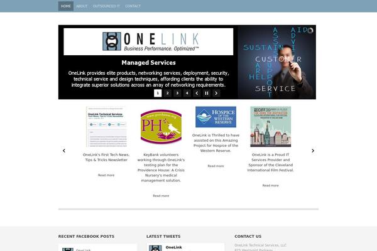The width and height of the screenshot is (377, 251).
Task: Click the 'CONTACT US' heading
Action: coord(248,237)
